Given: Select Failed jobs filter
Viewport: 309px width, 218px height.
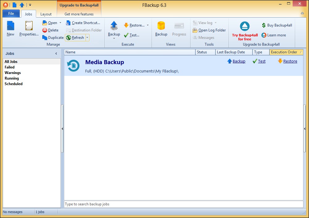Looking at the screenshot, I should [32, 67].
